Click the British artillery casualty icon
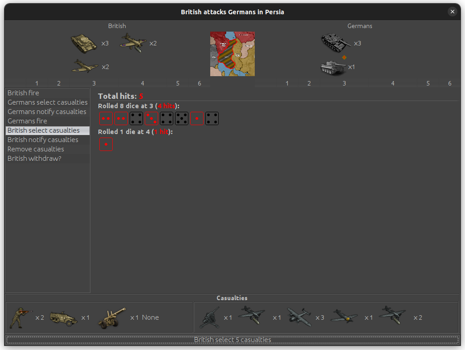Image resolution: width=465 pixels, height=350 pixels. 112,318
